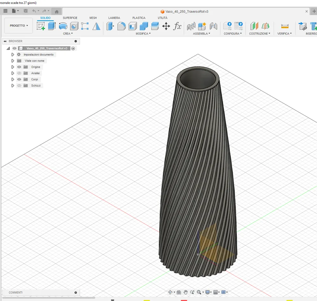The width and height of the screenshot is (317, 301).
Task: Expand the COMMENTI panel button
Action: click(76, 292)
